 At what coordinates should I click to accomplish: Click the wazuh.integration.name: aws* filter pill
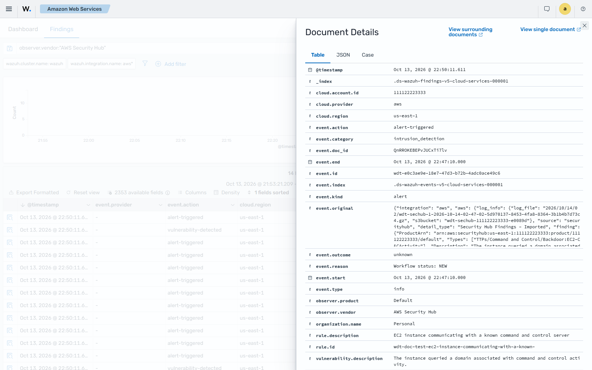[x=102, y=64]
